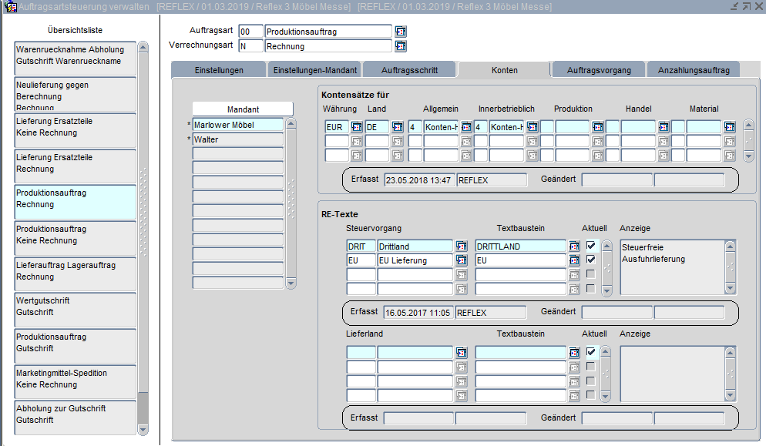Toggle Aktuell checkbox for EU Lieferung row

point(591,260)
